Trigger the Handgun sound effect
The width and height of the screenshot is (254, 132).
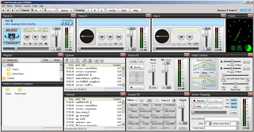pos(146,119)
